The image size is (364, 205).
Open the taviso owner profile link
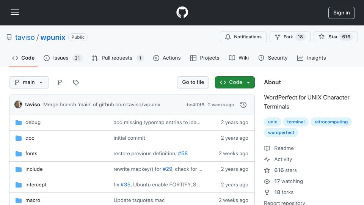coord(25,37)
